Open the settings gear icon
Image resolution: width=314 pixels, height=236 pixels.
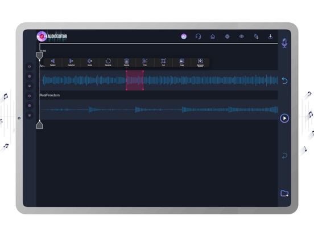click(227, 36)
